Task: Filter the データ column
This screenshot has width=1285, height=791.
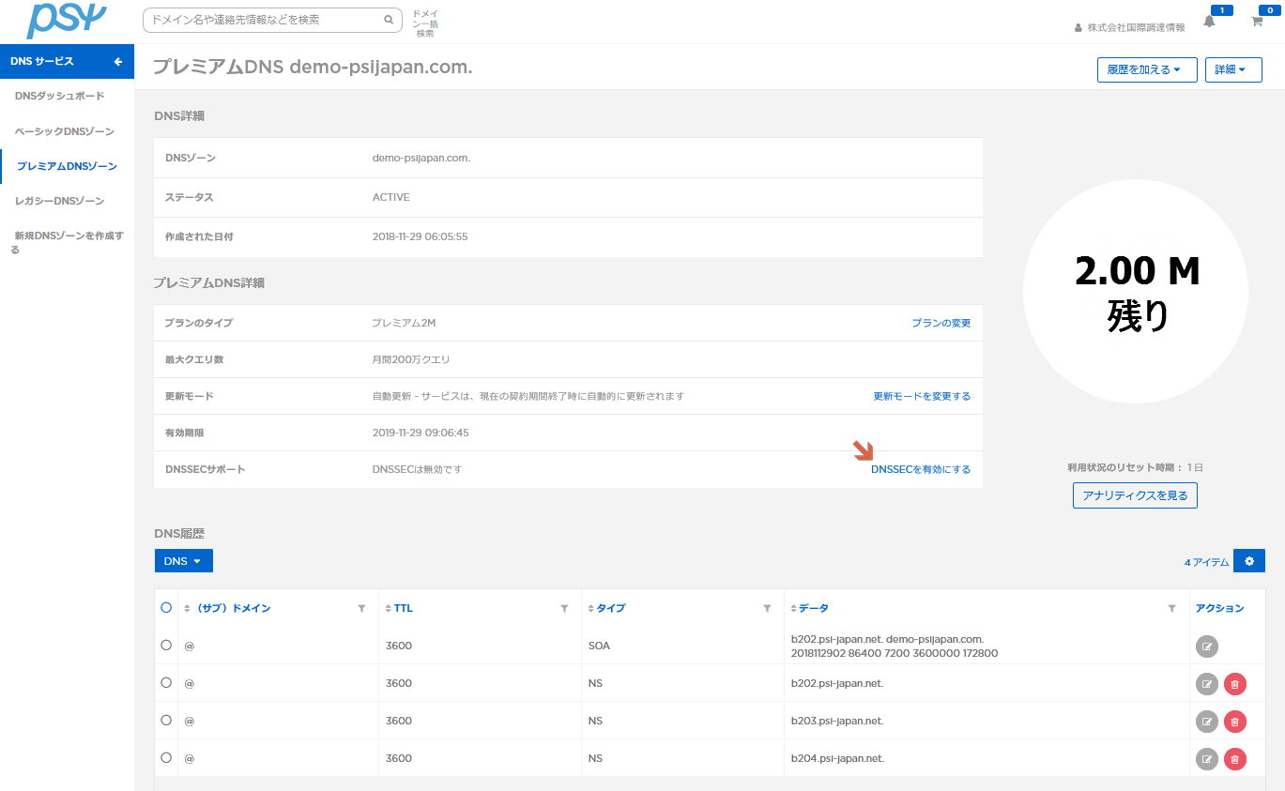Action: (1171, 609)
